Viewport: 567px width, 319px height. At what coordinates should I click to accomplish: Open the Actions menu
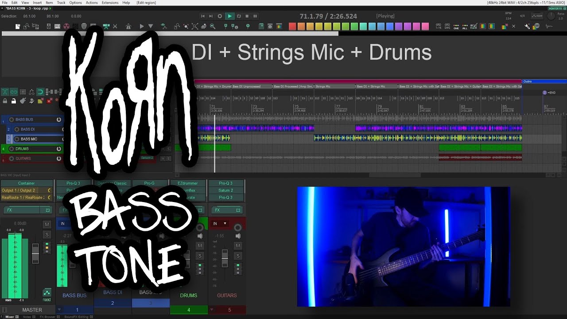coord(92,3)
